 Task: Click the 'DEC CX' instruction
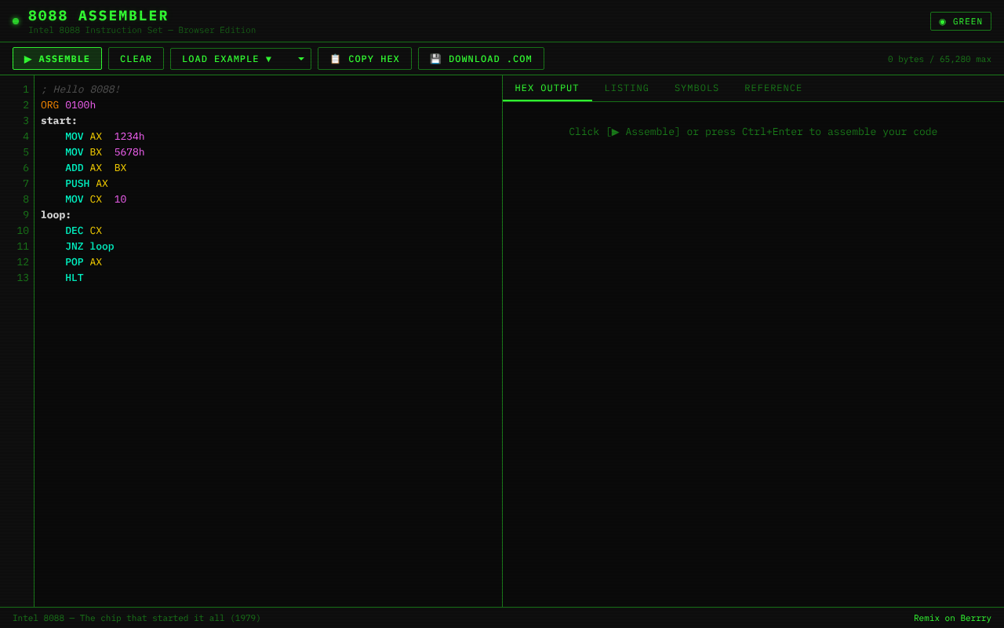coord(83,231)
